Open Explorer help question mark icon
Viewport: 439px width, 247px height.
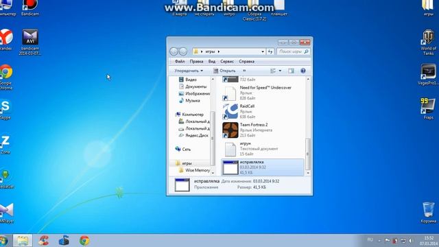303,71
